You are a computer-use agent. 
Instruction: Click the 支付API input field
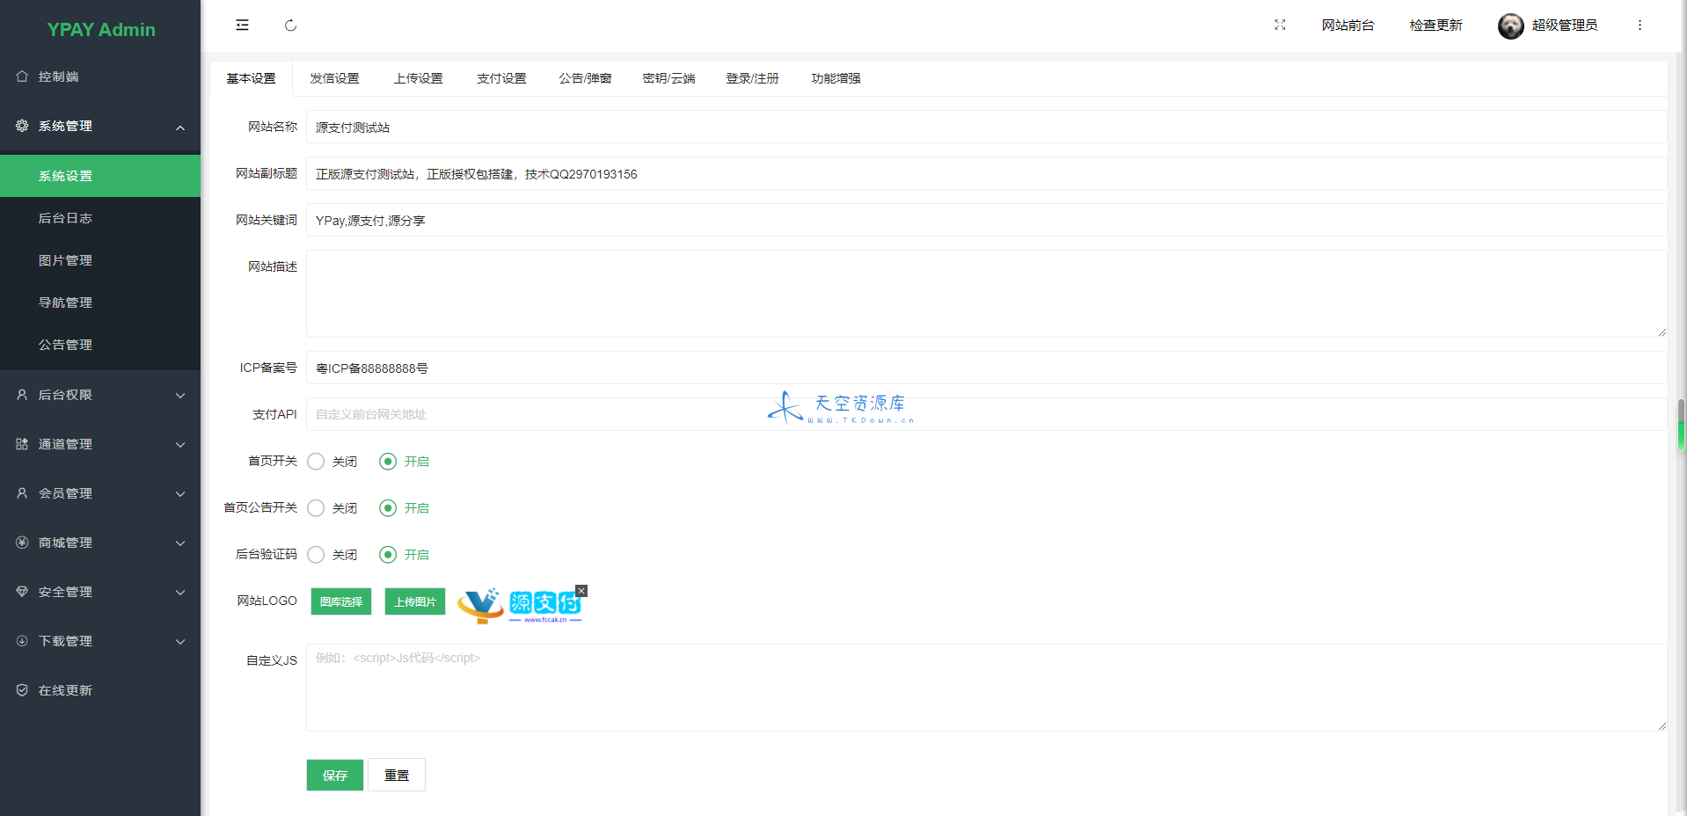pyautogui.click(x=986, y=414)
